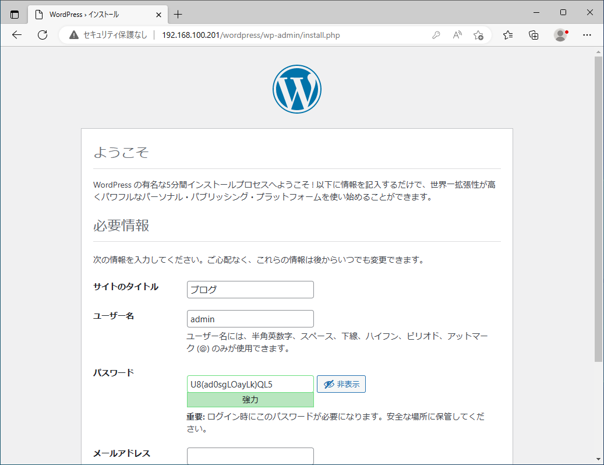Screen dimensions: 604x465
Task: Click the user profile avatar icon
Action: tap(560, 35)
